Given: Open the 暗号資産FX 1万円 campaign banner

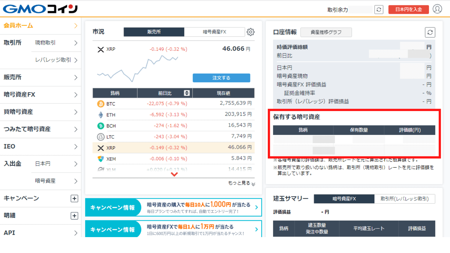Looking at the screenshot, I should pyautogui.click(x=173, y=229).
